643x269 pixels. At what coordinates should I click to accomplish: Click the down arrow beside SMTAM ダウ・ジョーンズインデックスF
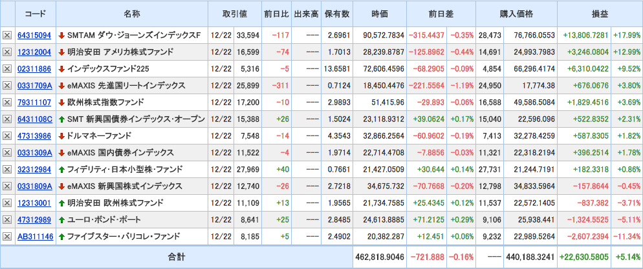(61, 35)
